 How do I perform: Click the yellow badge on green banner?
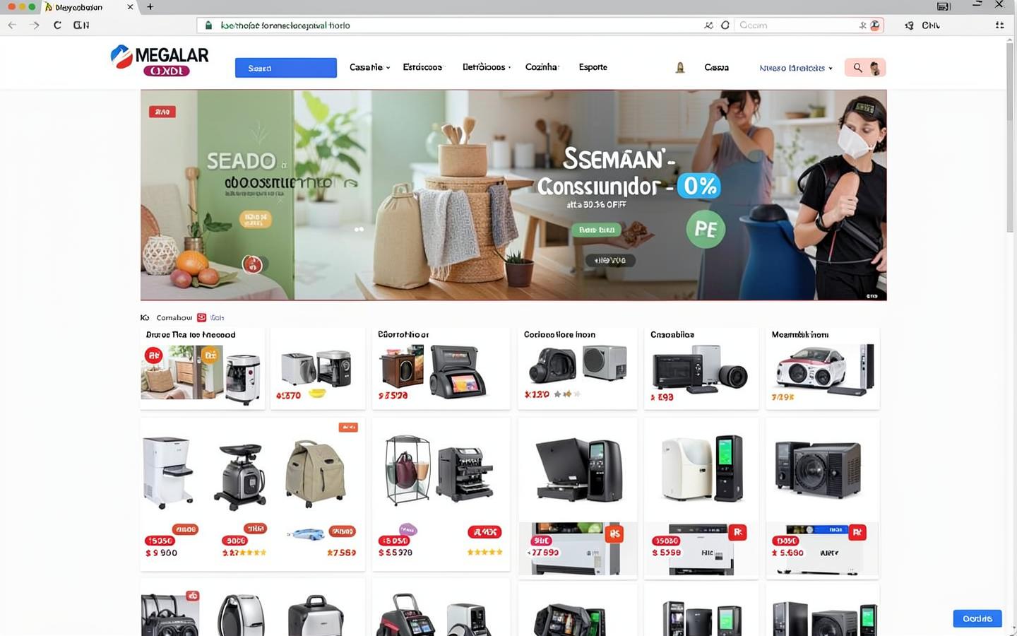[256, 219]
